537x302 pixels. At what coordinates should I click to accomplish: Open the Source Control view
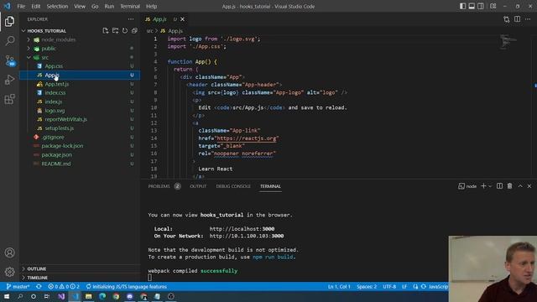[9, 60]
